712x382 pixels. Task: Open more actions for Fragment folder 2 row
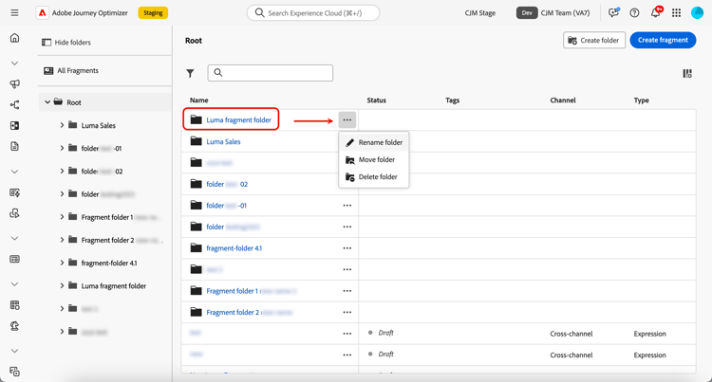click(347, 312)
